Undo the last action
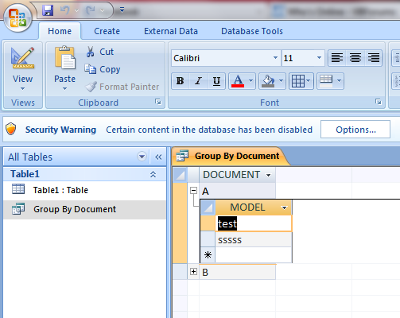 (64, 10)
